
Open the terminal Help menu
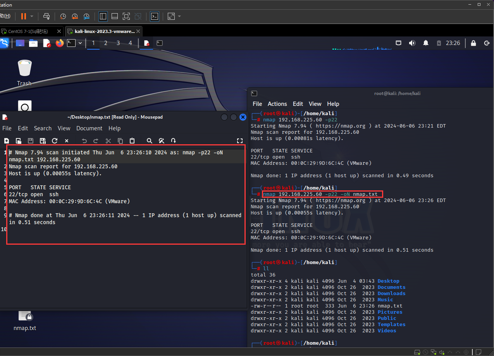point(333,104)
